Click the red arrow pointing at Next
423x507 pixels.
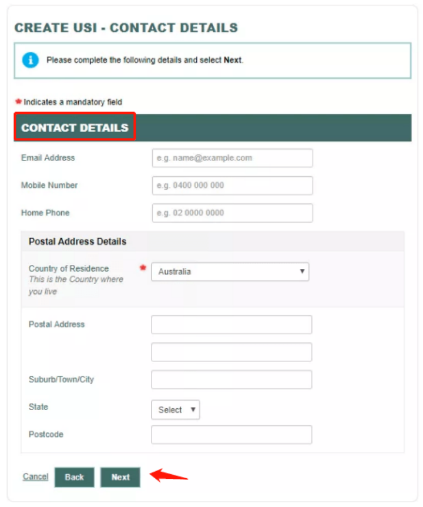tap(168, 475)
